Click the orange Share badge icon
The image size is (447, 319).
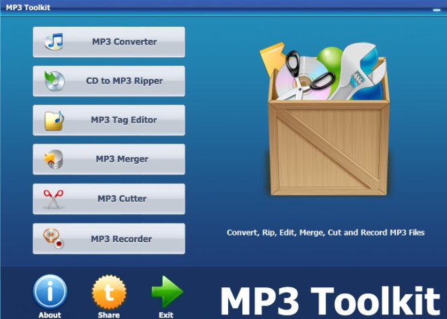(x=109, y=292)
